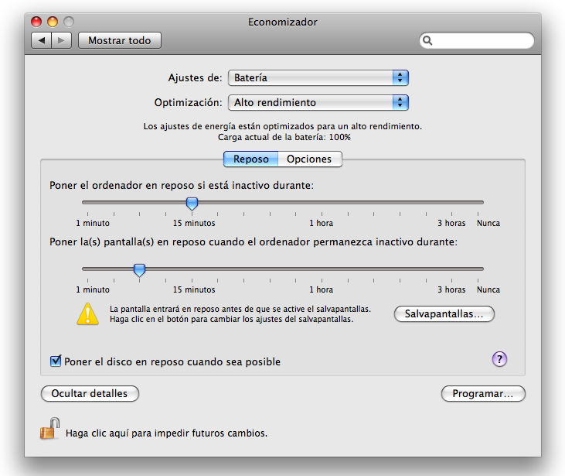Select the Reposo tab

[251, 159]
